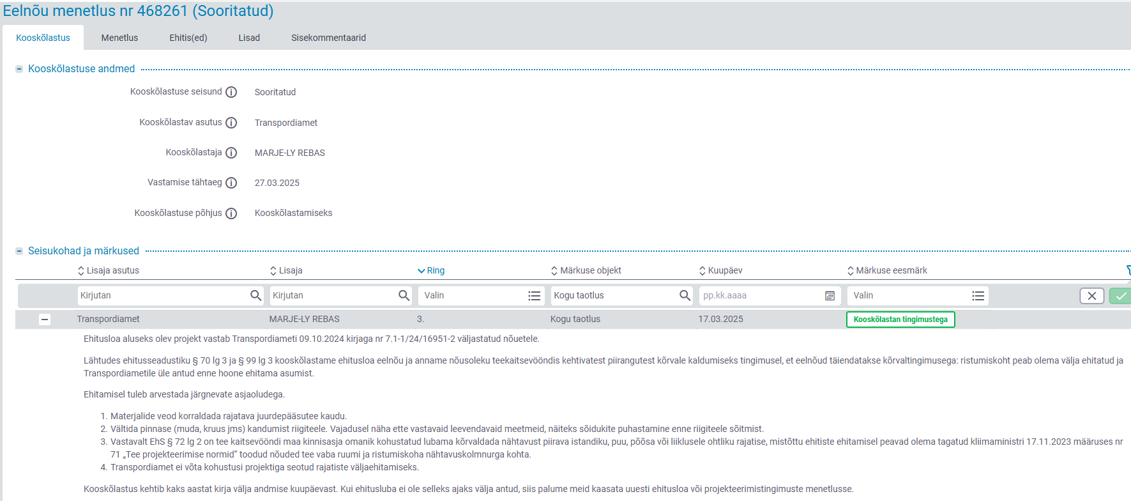Screen dimensions: 1131x501
Task: Sort by Märkuse eesmärk column
Action: click(x=886, y=270)
